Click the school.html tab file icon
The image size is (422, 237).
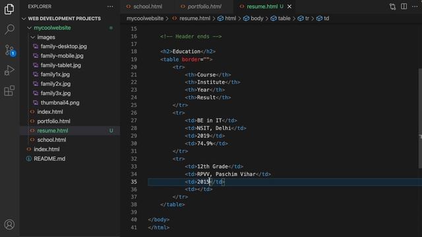(129, 7)
